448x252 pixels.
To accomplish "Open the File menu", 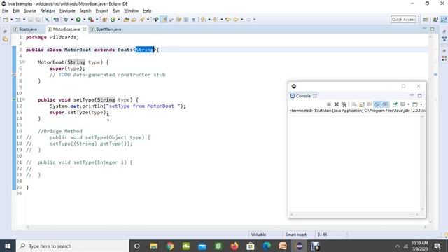I will (5, 11).
